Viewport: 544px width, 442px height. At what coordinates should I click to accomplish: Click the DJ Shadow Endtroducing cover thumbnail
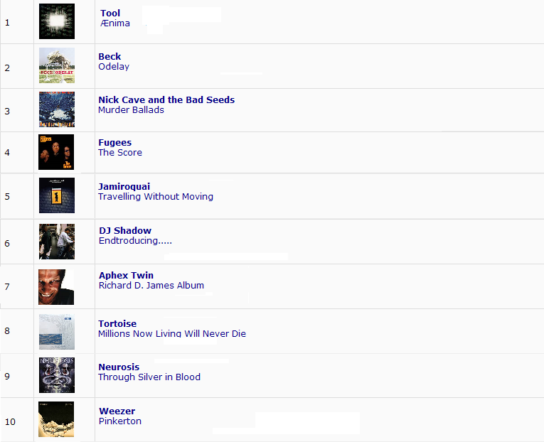[x=57, y=242]
